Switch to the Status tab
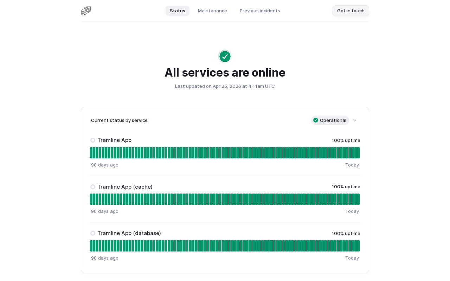 [x=178, y=11]
